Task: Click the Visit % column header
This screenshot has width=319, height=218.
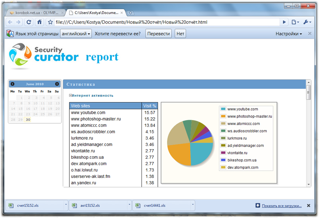Action: pyautogui.click(x=150, y=106)
